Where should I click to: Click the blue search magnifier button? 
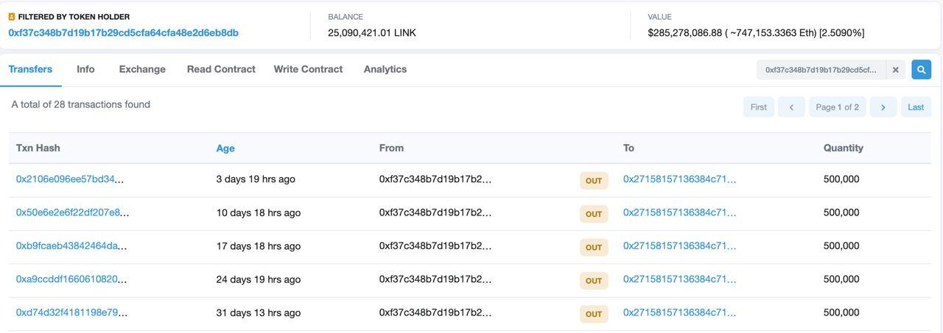[x=921, y=70]
